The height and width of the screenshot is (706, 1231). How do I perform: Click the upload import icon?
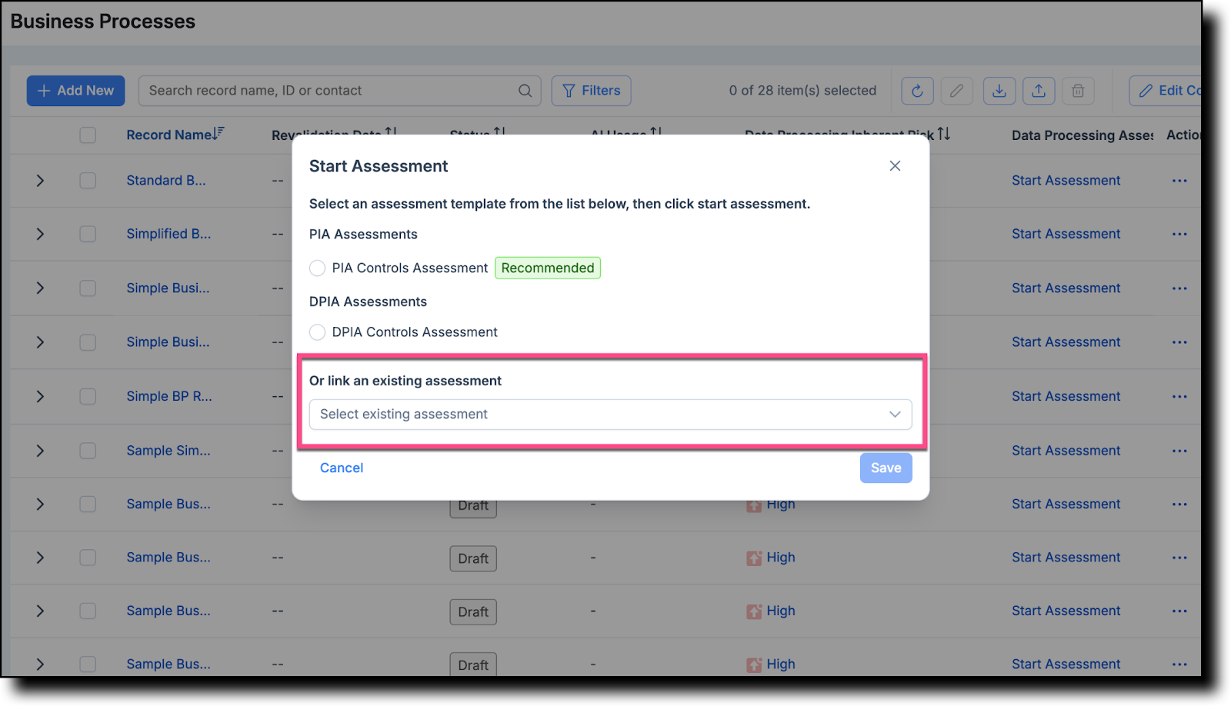pos(1039,91)
